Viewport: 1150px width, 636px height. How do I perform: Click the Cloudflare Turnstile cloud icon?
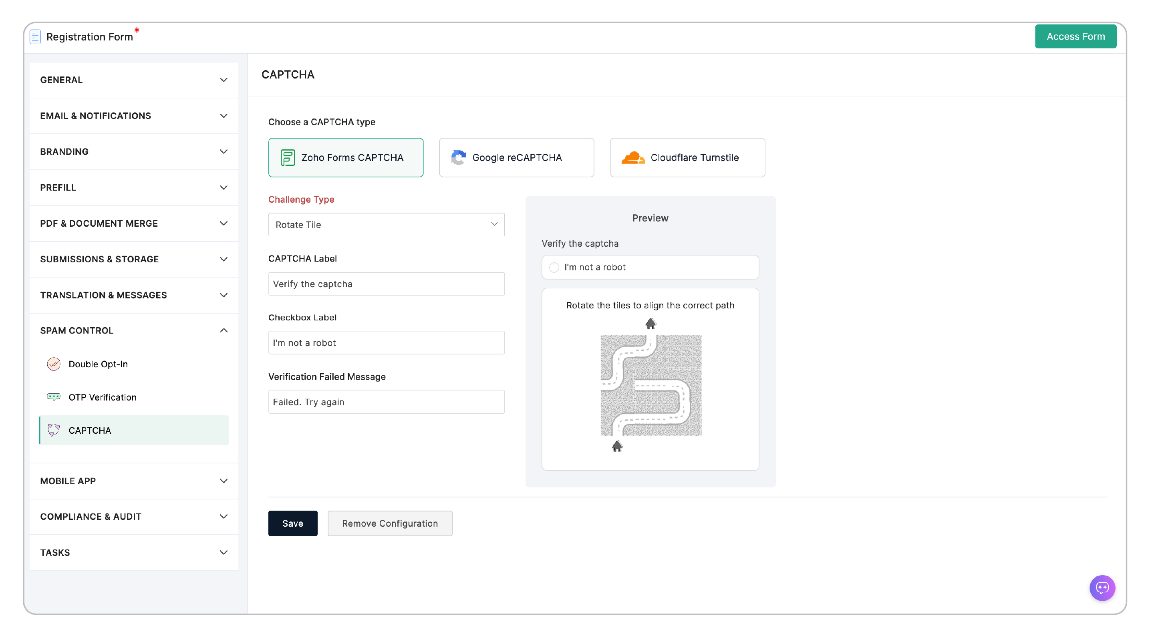click(x=633, y=157)
